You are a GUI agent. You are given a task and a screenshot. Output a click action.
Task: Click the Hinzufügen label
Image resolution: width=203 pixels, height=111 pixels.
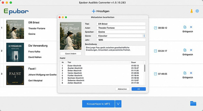click(103, 11)
